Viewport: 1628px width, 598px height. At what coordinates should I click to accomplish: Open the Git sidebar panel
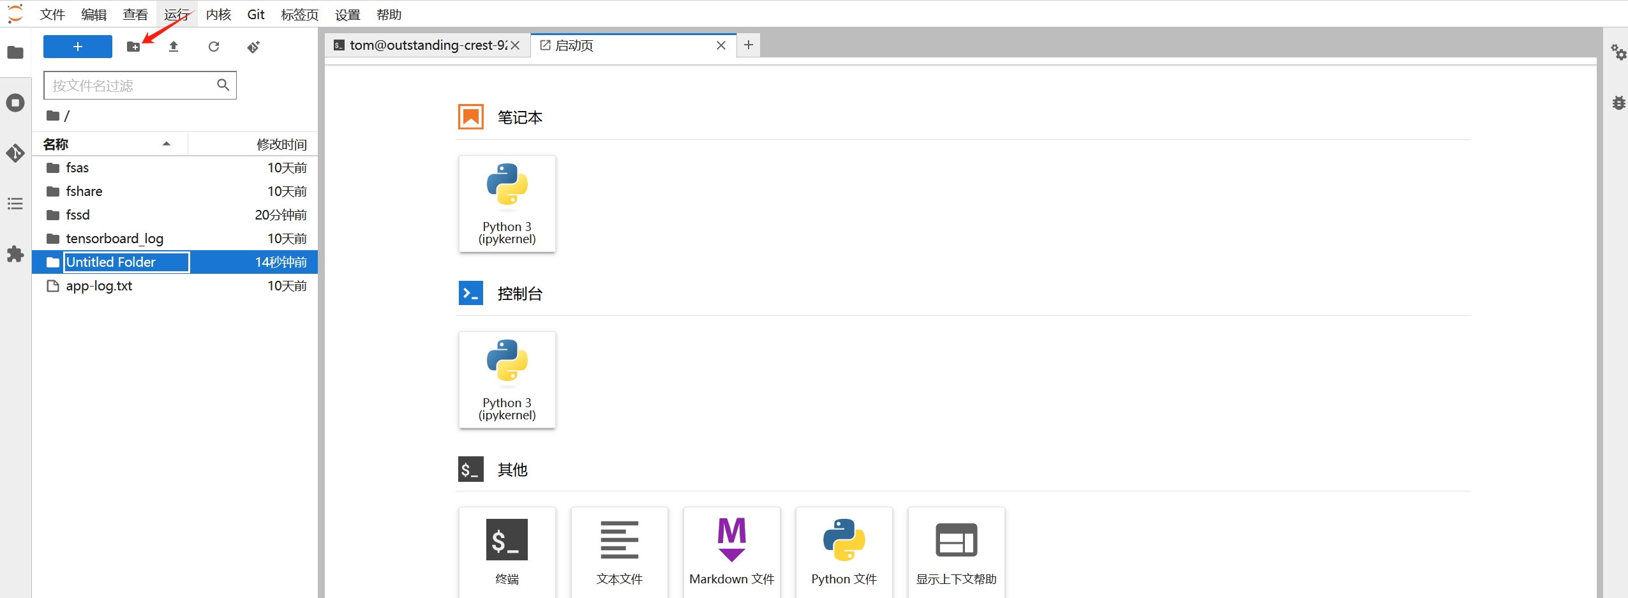tap(15, 153)
